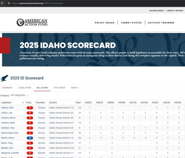Click the H0093 bill column header
Viewport: 185px width, 158px height.
coord(111,103)
